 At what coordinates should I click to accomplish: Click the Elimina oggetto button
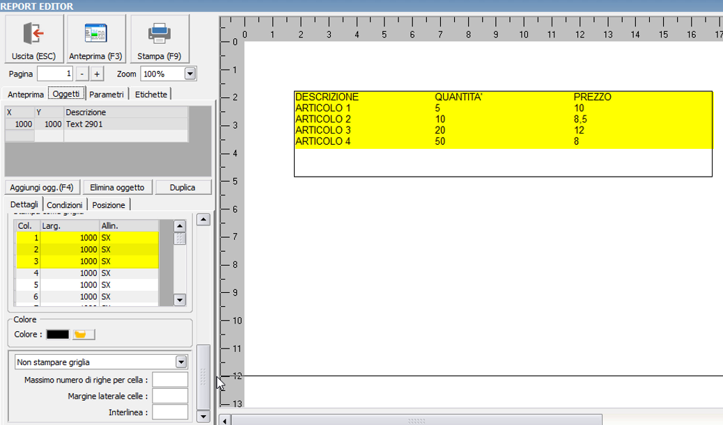tap(117, 188)
